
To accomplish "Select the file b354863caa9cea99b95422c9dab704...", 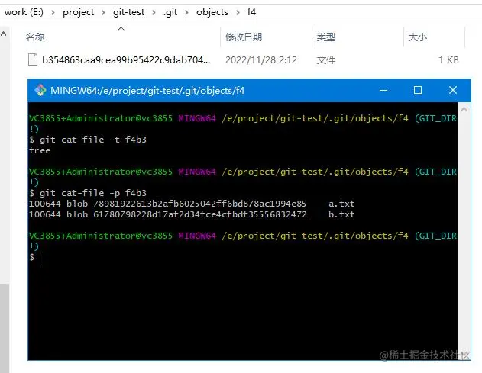I will pyautogui.click(x=126, y=59).
